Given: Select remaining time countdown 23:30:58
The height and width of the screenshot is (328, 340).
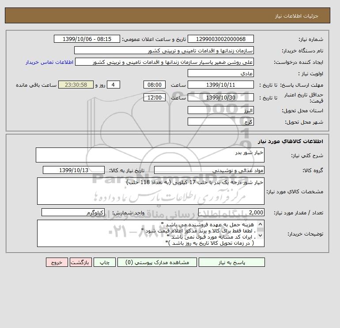Looking at the screenshot, I should 76,85.
